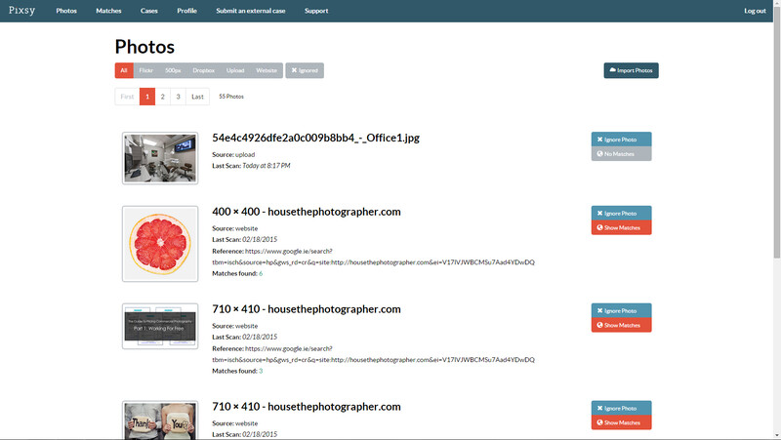Image resolution: width=781 pixels, height=440 pixels.
Task: Click the '55 Photos' count text
Action: pyautogui.click(x=231, y=97)
